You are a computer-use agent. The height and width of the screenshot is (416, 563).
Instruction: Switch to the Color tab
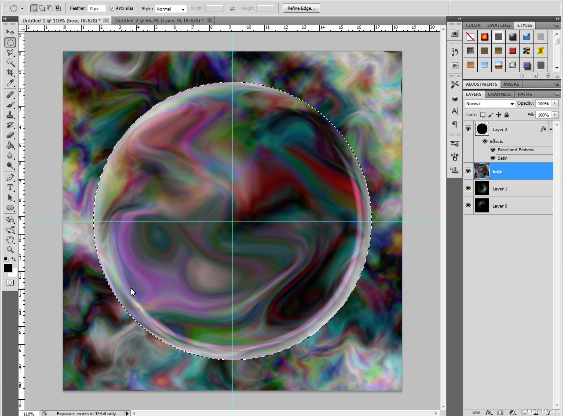(473, 26)
